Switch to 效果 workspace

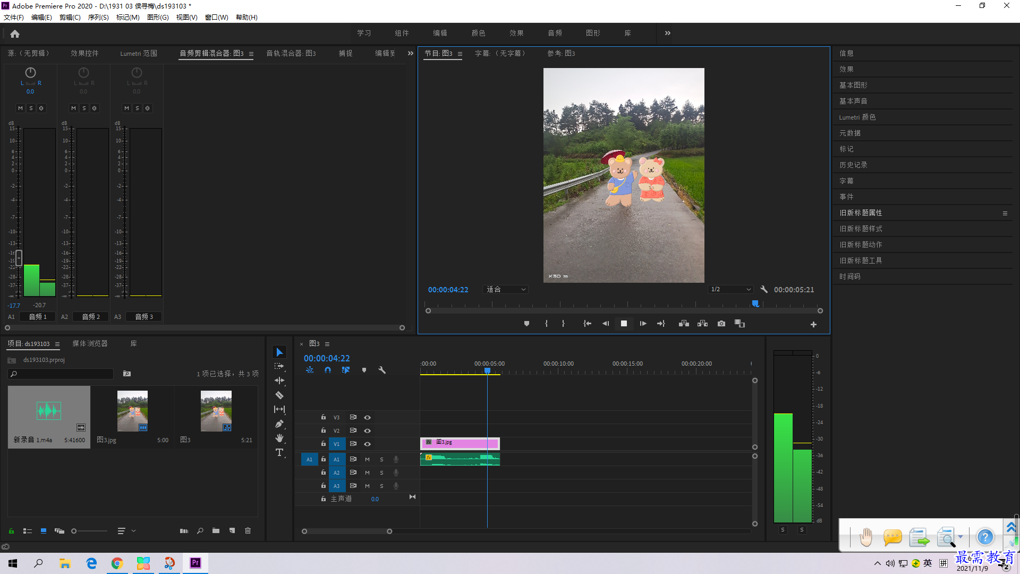516,33
